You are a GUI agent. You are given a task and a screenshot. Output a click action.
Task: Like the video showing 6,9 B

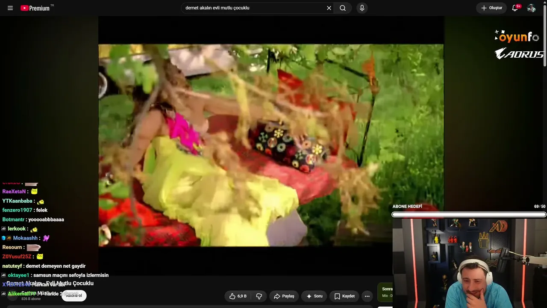[x=238, y=296]
